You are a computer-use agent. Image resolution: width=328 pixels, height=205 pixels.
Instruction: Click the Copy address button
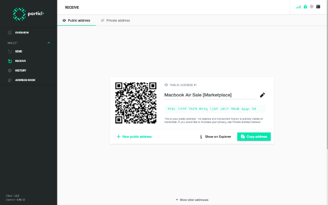pos(254,137)
